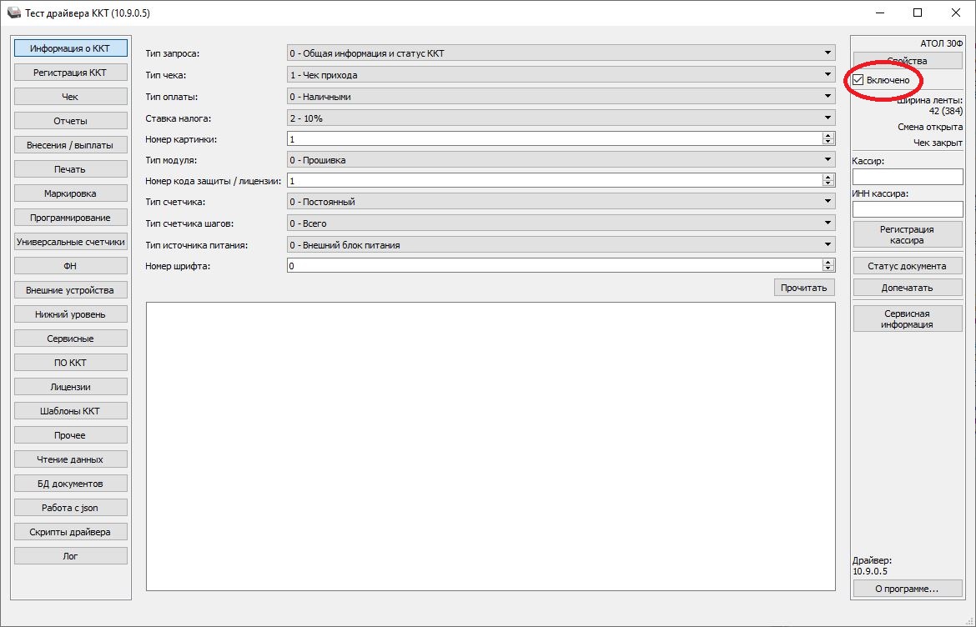
Task: Open the Лог section
Action: coord(71,555)
